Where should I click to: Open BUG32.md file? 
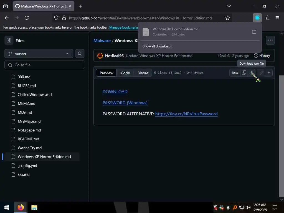click(x=27, y=86)
